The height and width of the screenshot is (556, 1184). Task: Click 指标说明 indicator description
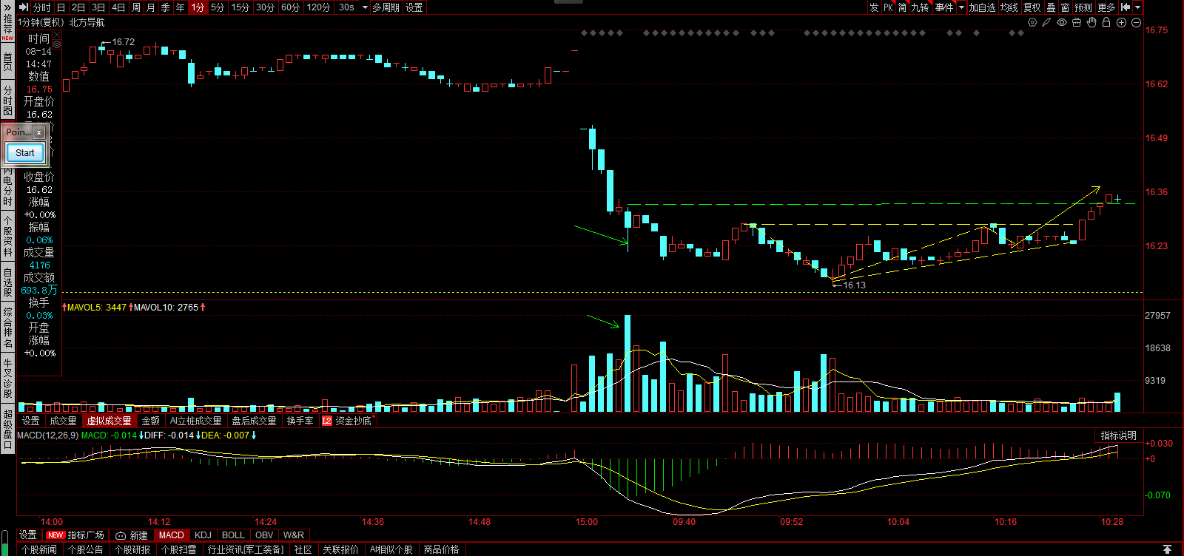(1118, 435)
